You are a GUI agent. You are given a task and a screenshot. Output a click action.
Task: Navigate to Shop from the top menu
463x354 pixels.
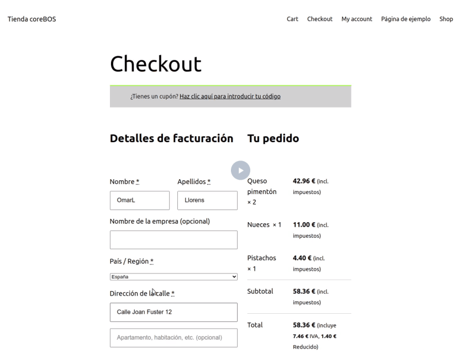pos(446,19)
